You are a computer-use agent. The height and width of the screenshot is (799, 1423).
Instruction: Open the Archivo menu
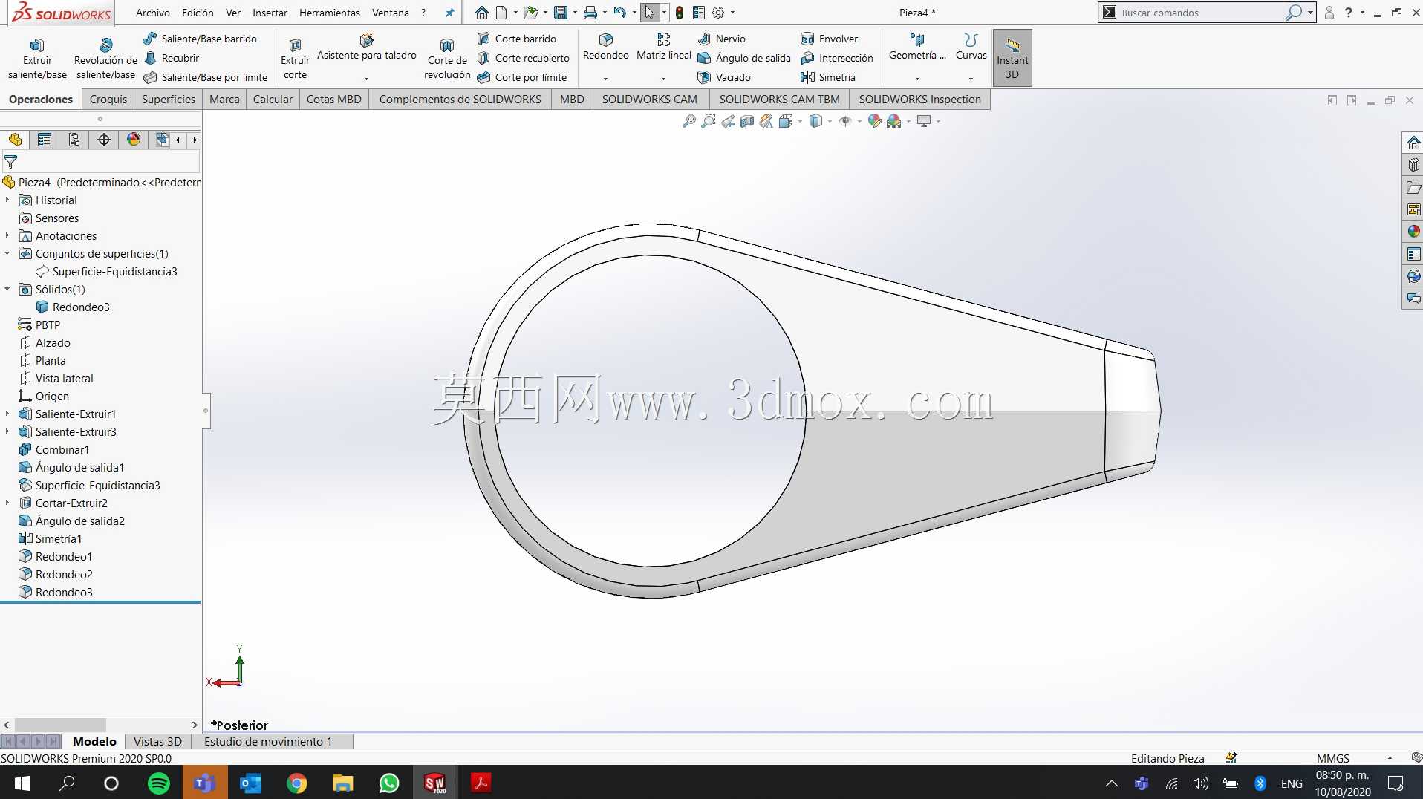(152, 13)
